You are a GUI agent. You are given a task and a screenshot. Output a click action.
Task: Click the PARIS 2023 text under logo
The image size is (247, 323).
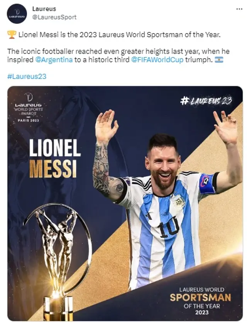[x=29, y=121]
